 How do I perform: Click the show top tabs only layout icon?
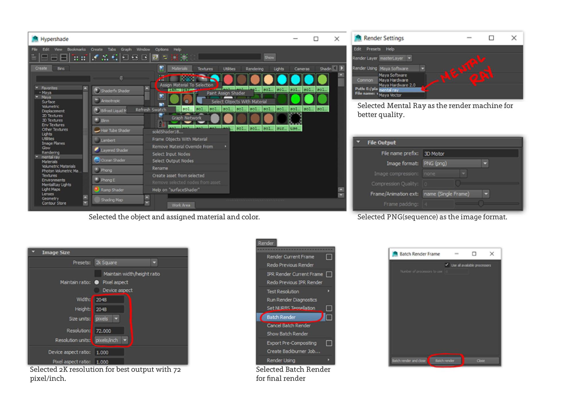coord(44,57)
